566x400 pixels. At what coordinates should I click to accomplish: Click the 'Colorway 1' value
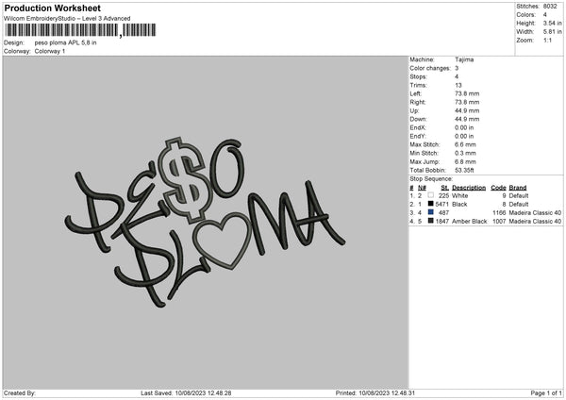click(x=50, y=51)
